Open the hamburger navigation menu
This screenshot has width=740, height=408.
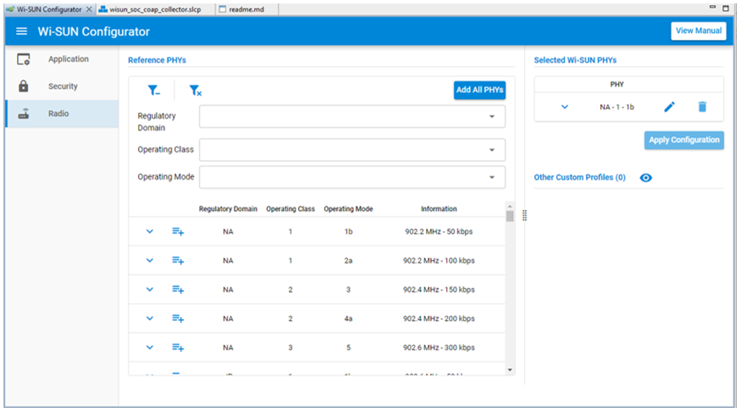[21, 31]
